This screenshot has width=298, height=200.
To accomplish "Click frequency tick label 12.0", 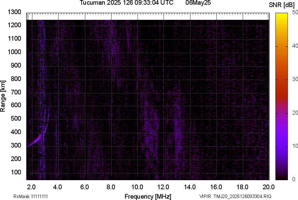I will click(163, 187).
